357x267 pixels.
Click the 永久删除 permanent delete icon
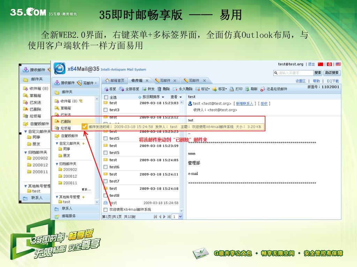[x=175, y=89]
